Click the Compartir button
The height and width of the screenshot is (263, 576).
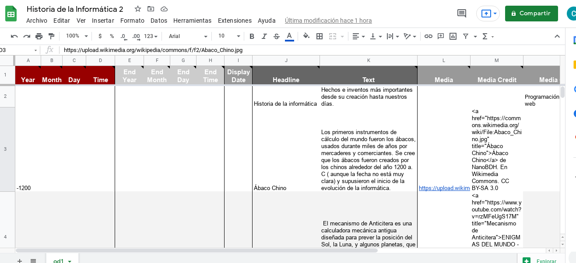click(x=531, y=14)
